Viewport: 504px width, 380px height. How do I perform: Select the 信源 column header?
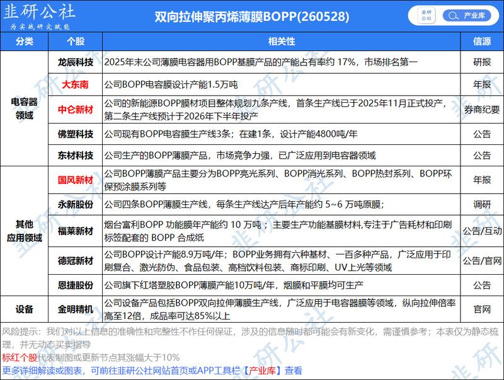482,41
